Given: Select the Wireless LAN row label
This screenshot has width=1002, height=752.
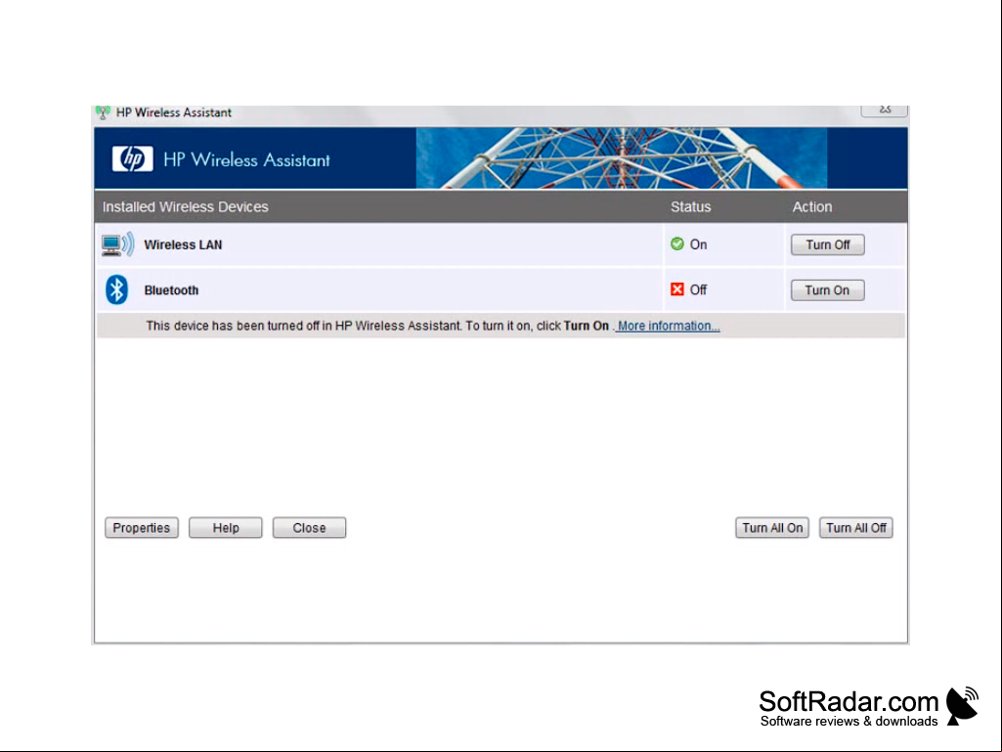Looking at the screenshot, I should [183, 244].
